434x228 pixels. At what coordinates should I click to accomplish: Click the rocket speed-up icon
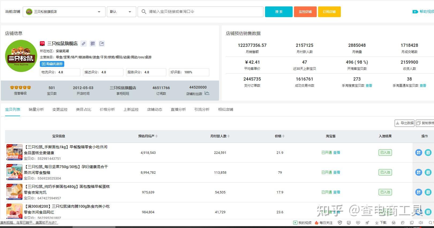[367, 223]
